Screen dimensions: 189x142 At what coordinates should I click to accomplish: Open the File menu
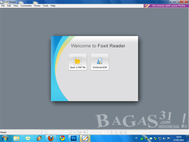pyautogui.click(x=3, y=6)
